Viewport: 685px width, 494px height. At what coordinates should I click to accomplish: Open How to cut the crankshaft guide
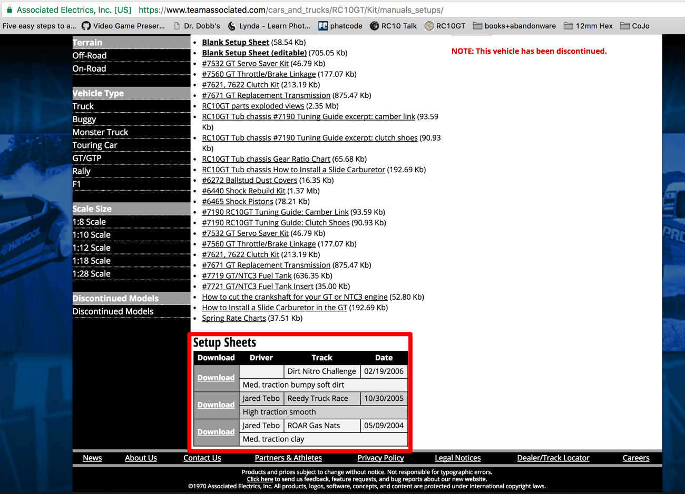click(x=295, y=297)
